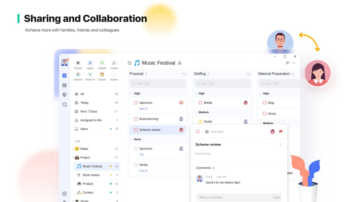The width and height of the screenshot is (360, 202).
Task: Click assignee avatar on Brainstorming card
Action: point(181,119)
